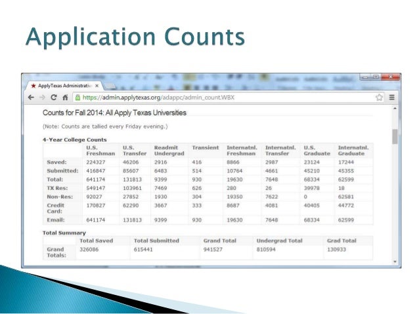Click the Non-Res: row label
The image size is (419, 314).
pos(60,197)
